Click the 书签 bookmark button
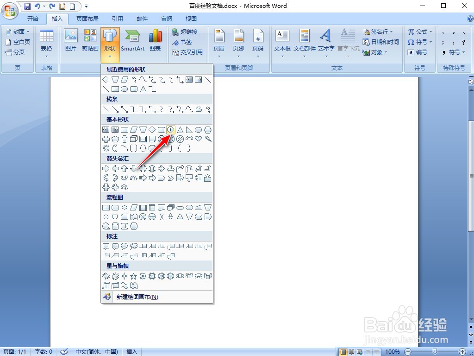Screen dimensions: 474x356 [x=182, y=42]
